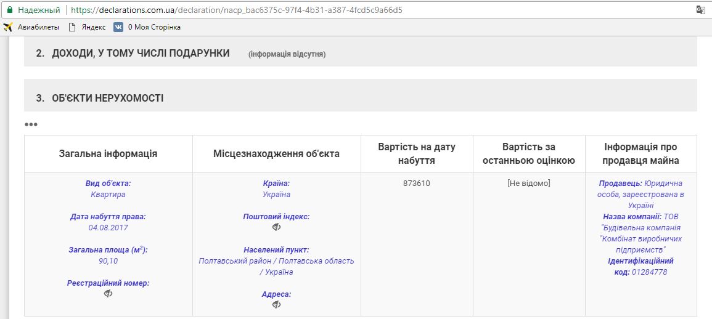Click the Інформація про продавця майна header

(640, 154)
